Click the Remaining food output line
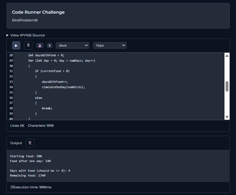 [x=28, y=176]
